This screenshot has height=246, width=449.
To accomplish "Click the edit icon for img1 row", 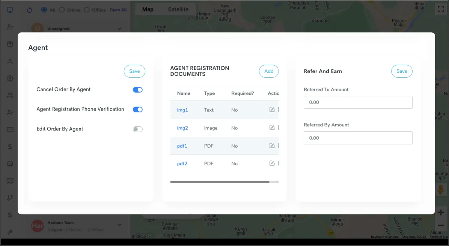I will pos(272,109).
